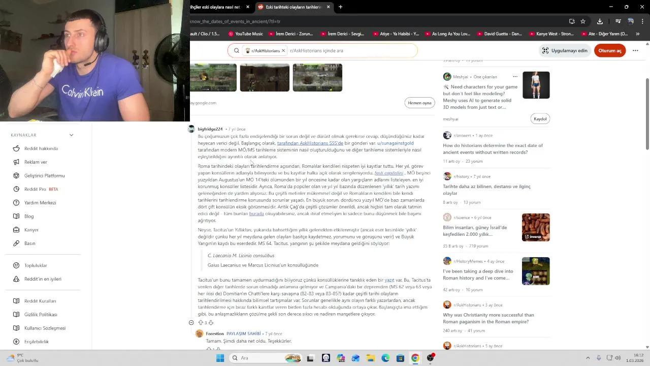The width and height of the screenshot is (650, 366).
Task: Open the Windows Start menu
Action: [220, 358]
